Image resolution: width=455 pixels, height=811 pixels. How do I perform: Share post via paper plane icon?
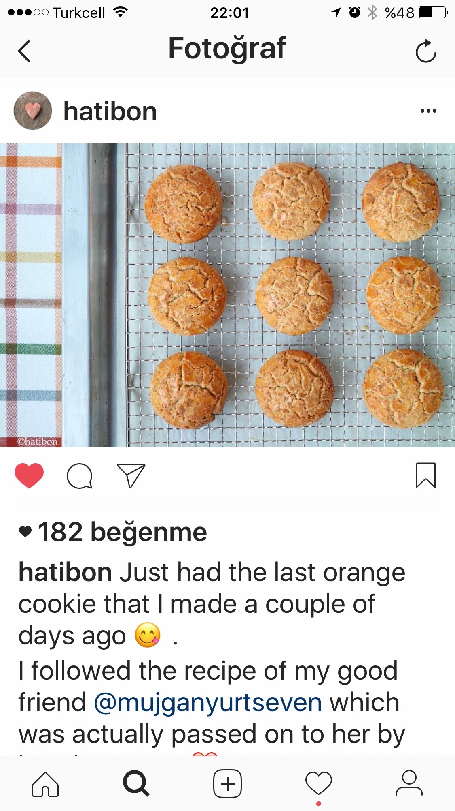coord(131,475)
